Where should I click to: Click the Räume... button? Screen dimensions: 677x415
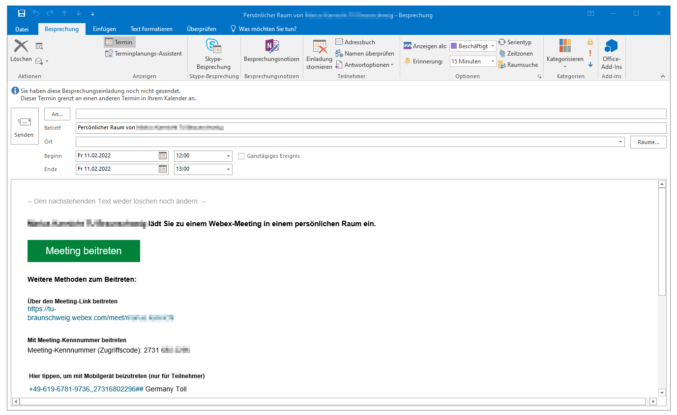pyautogui.click(x=648, y=142)
